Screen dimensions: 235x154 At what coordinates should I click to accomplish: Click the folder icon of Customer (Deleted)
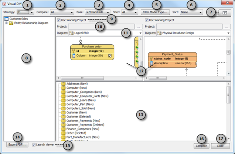pyautogui.click(x=64, y=117)
